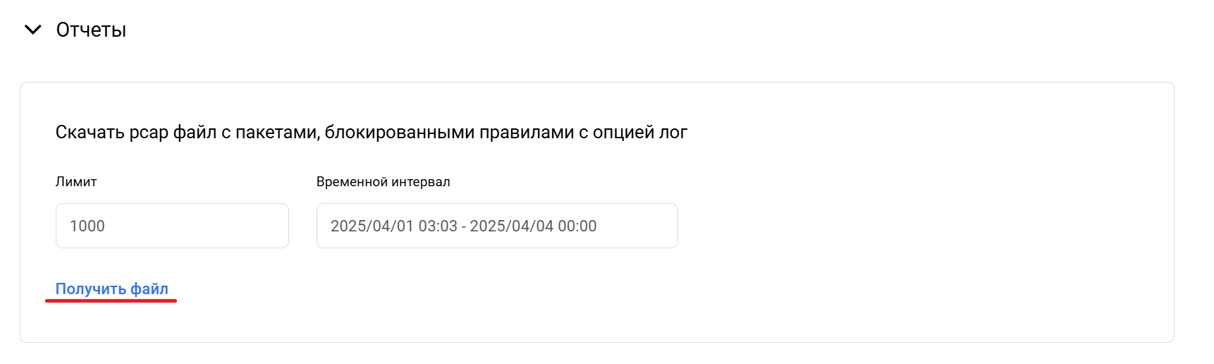Toggle the reports panel with the down arrow
The width and height of the screenshot is (1214, 364).
click(33, 30)
